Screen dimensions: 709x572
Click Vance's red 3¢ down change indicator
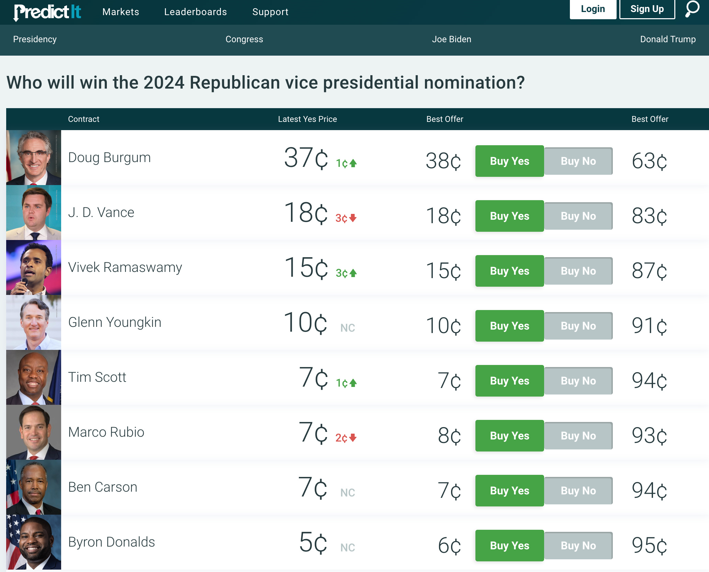click(x=346, y=218)
